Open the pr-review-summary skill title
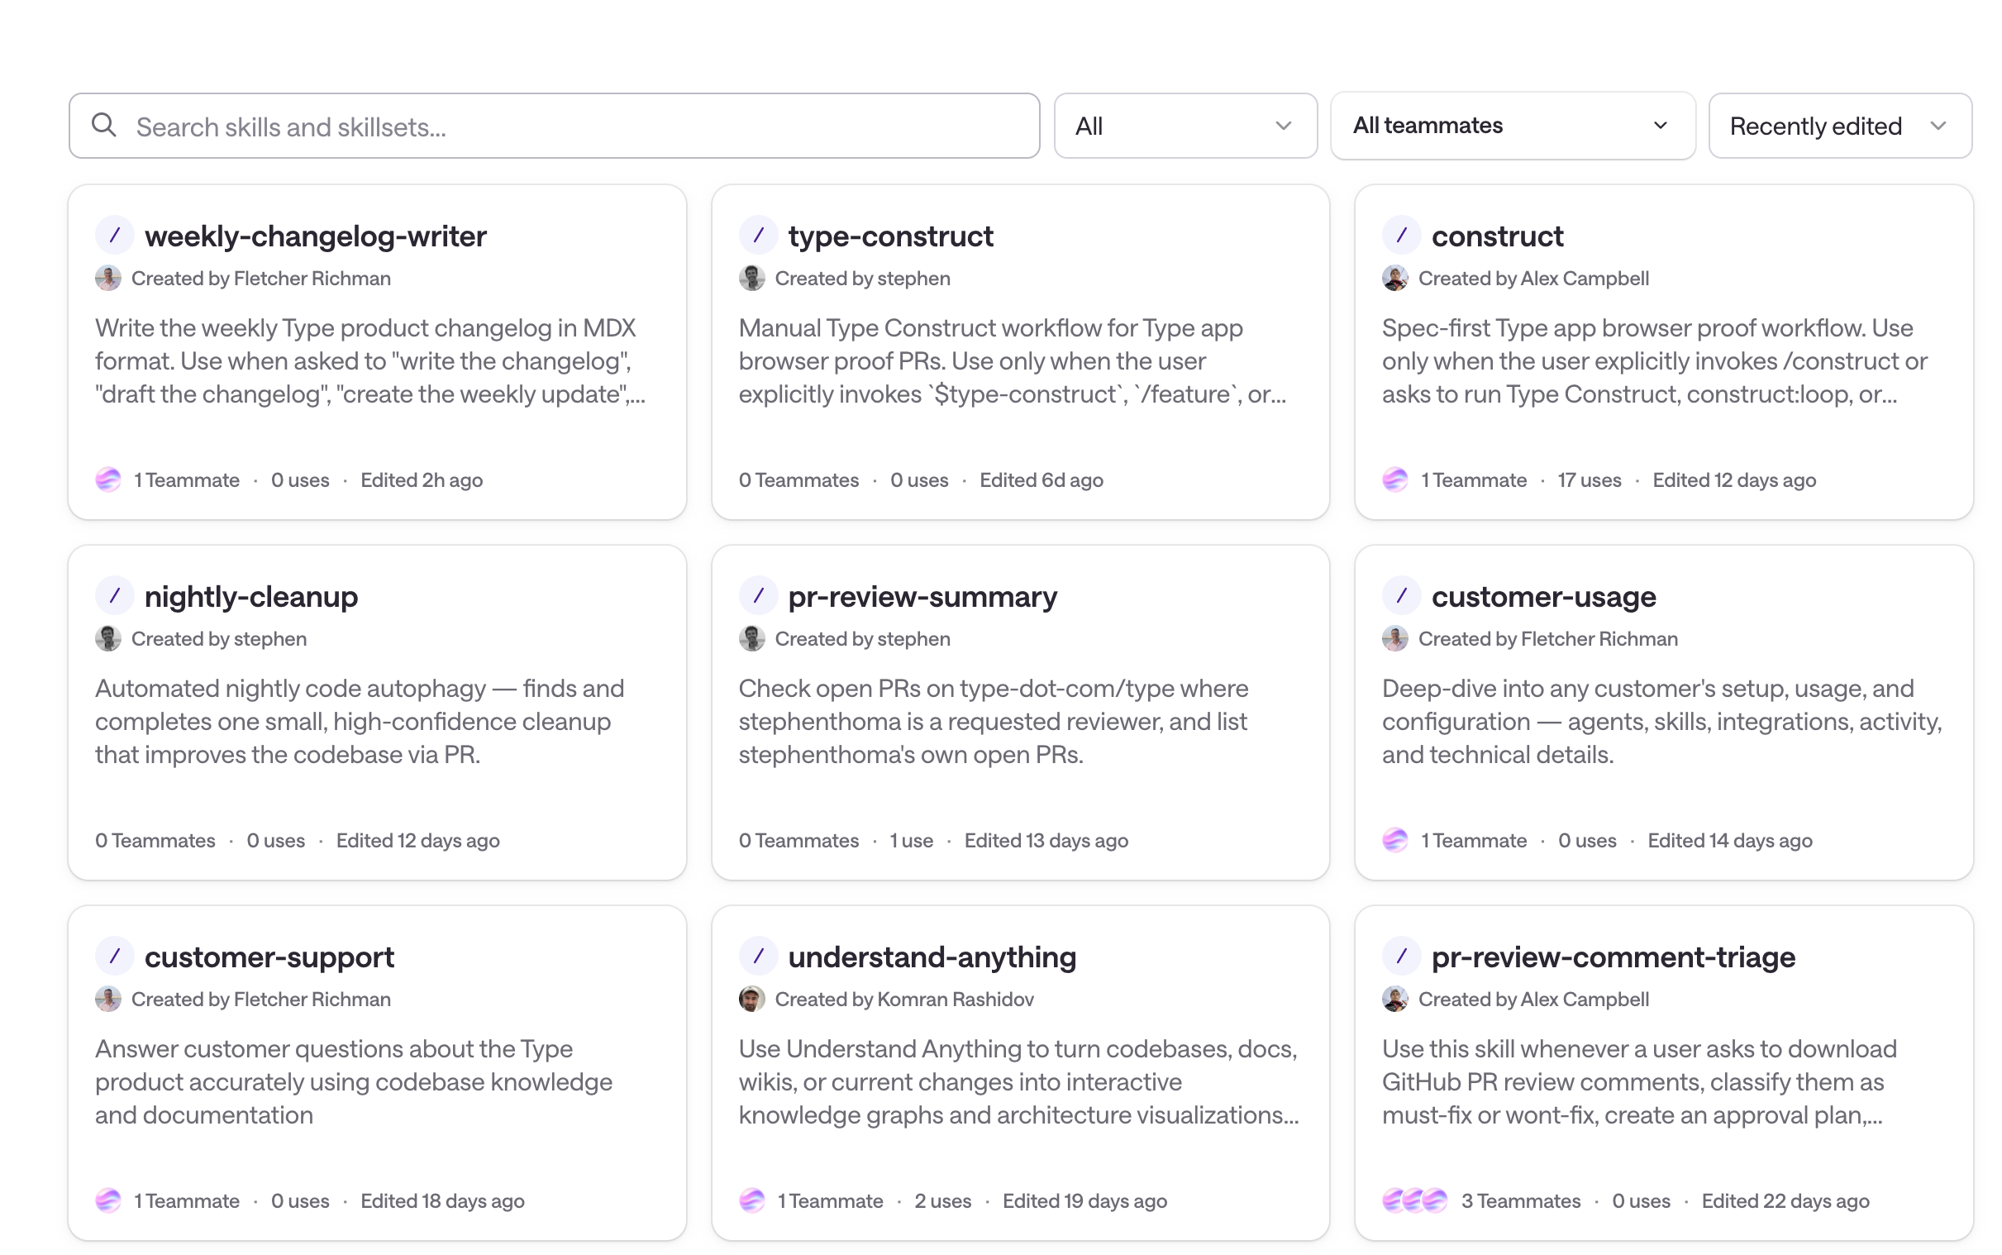The height and width of the screenshot is (1255, 2002). [922, 597]
